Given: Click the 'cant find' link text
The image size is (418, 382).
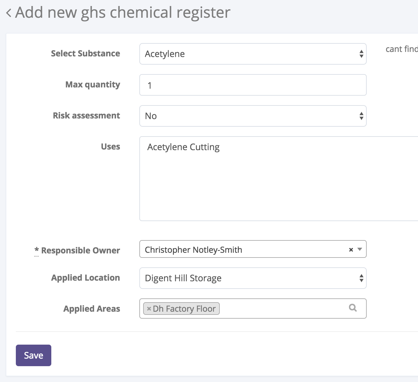Looking at the screenshot, I should pyautogui.click(x=402, y=49).
